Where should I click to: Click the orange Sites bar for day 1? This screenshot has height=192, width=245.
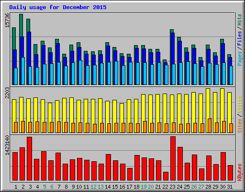click(x=16, y=127)
